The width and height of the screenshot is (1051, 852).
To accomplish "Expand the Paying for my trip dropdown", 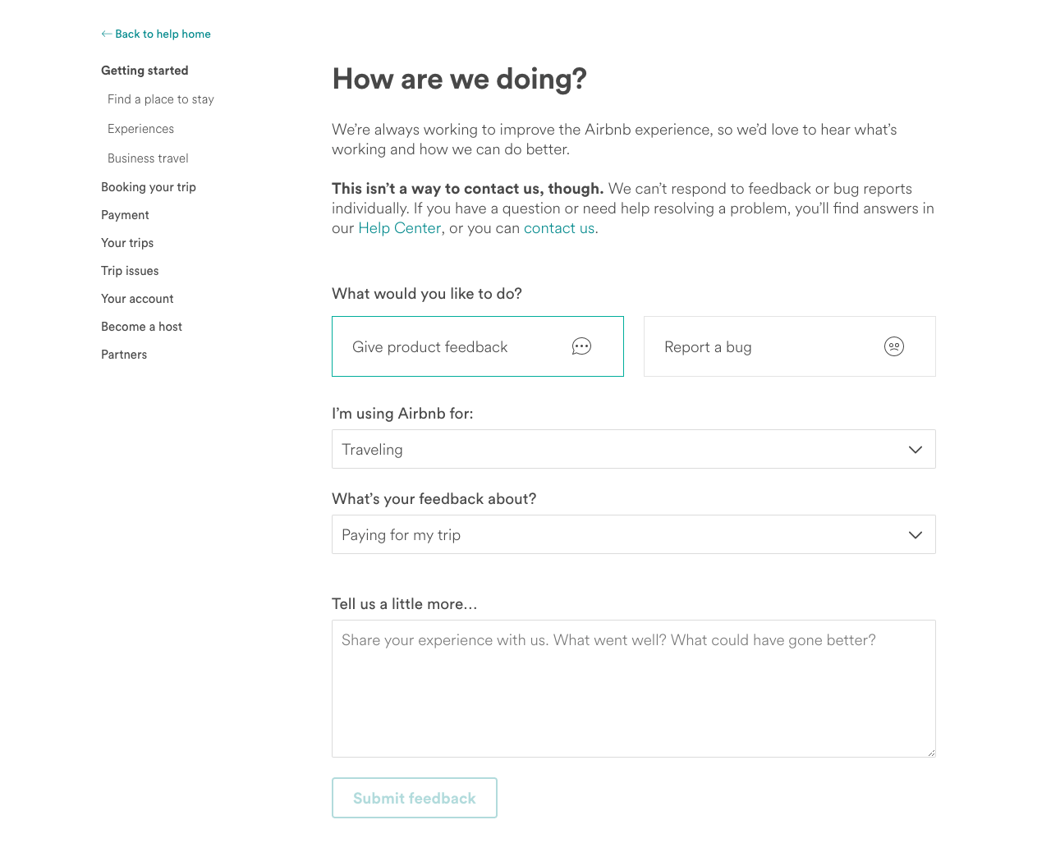I will click(x=633, y=534).
